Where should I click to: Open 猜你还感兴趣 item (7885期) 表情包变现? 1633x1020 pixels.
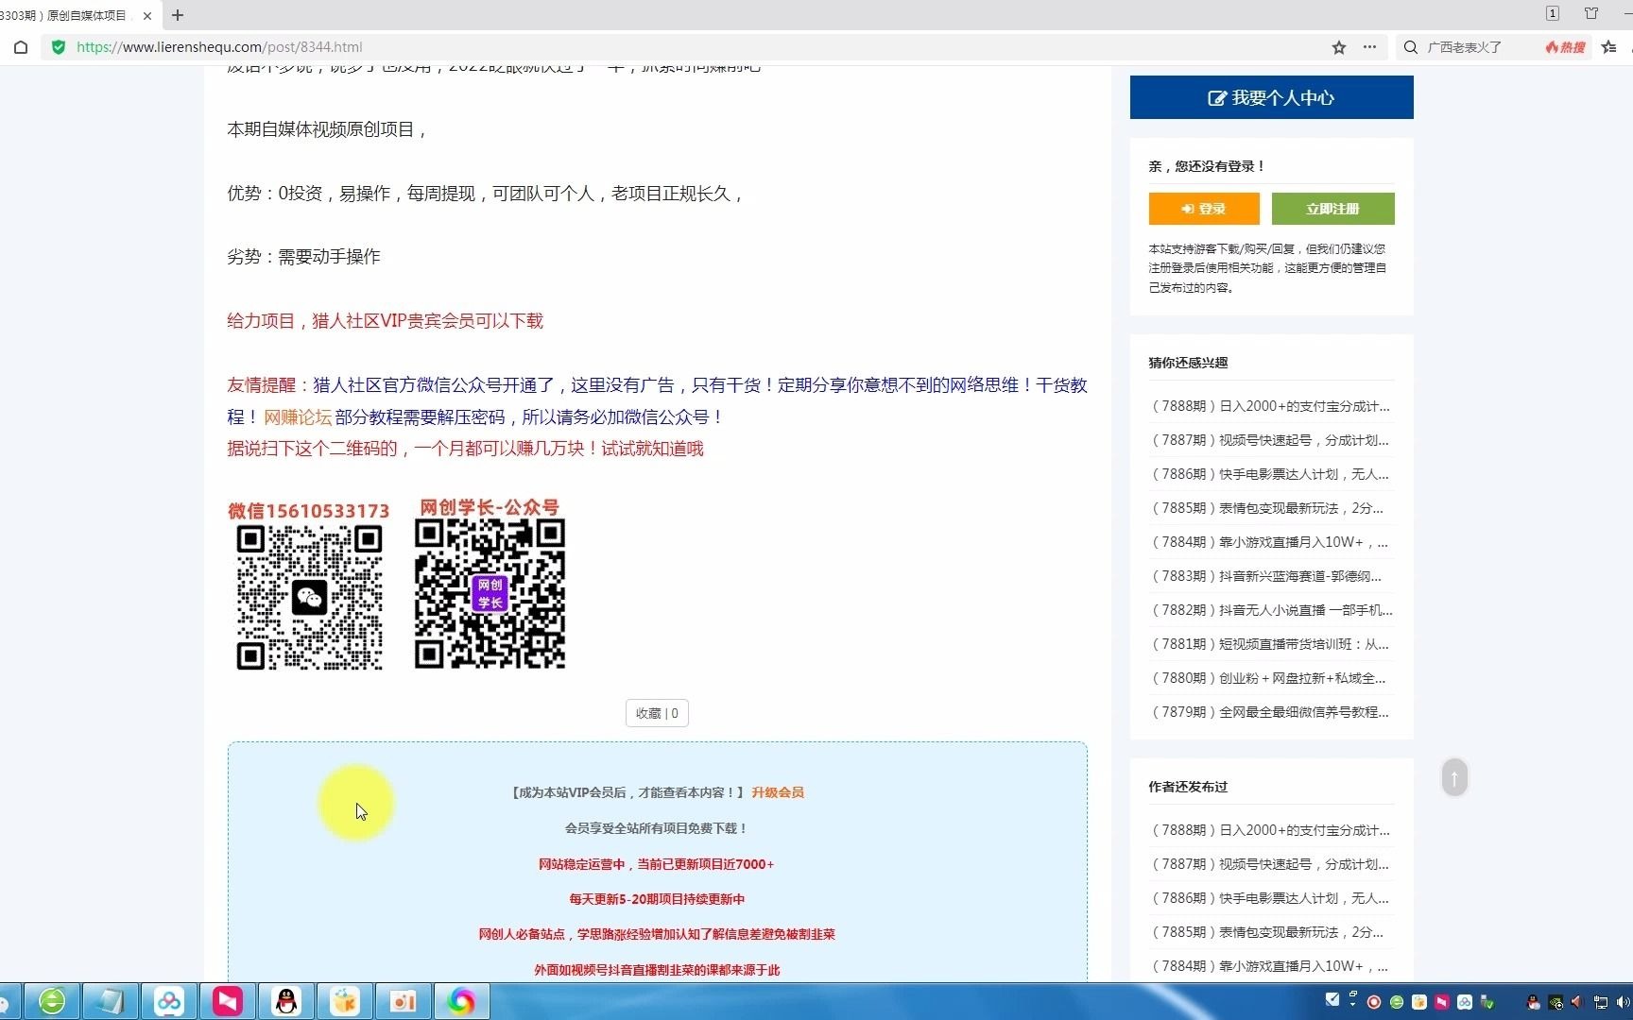(1268, 508)
